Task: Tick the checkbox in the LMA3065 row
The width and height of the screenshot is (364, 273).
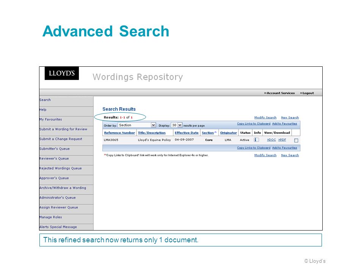Action: (296, 140)
